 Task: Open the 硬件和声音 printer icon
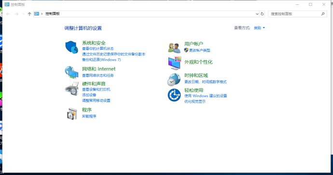click(72, 88)
